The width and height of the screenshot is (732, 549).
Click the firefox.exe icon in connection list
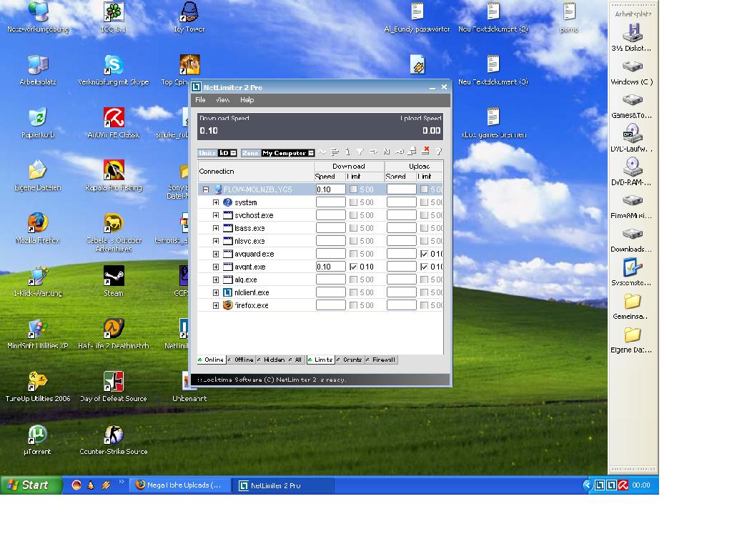coord(228,305)
